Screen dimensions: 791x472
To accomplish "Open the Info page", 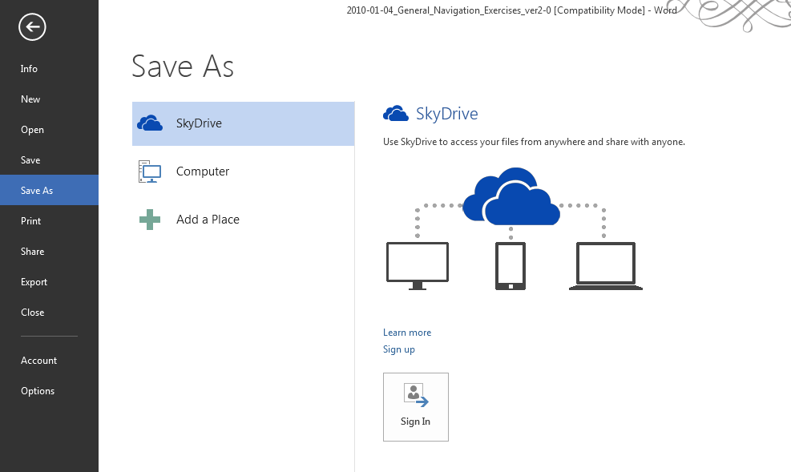I will tap(50, 69).
